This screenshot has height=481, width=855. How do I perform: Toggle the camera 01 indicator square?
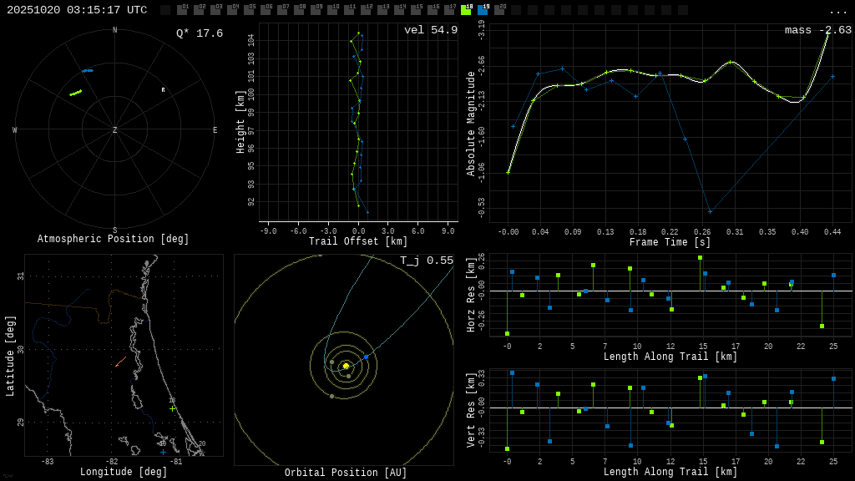(182, 10)
